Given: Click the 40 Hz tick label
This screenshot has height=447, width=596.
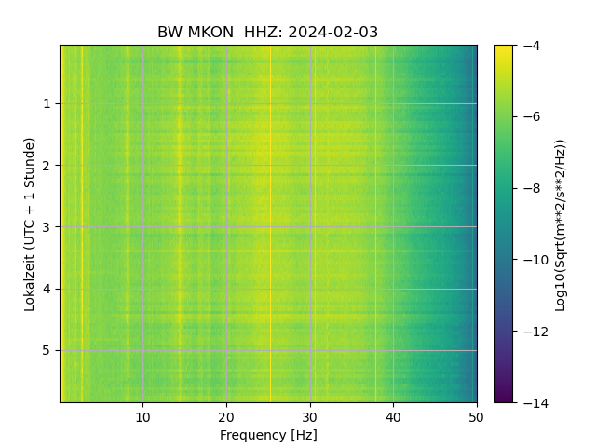Looking at the screenshot, I should coord(393,418).
